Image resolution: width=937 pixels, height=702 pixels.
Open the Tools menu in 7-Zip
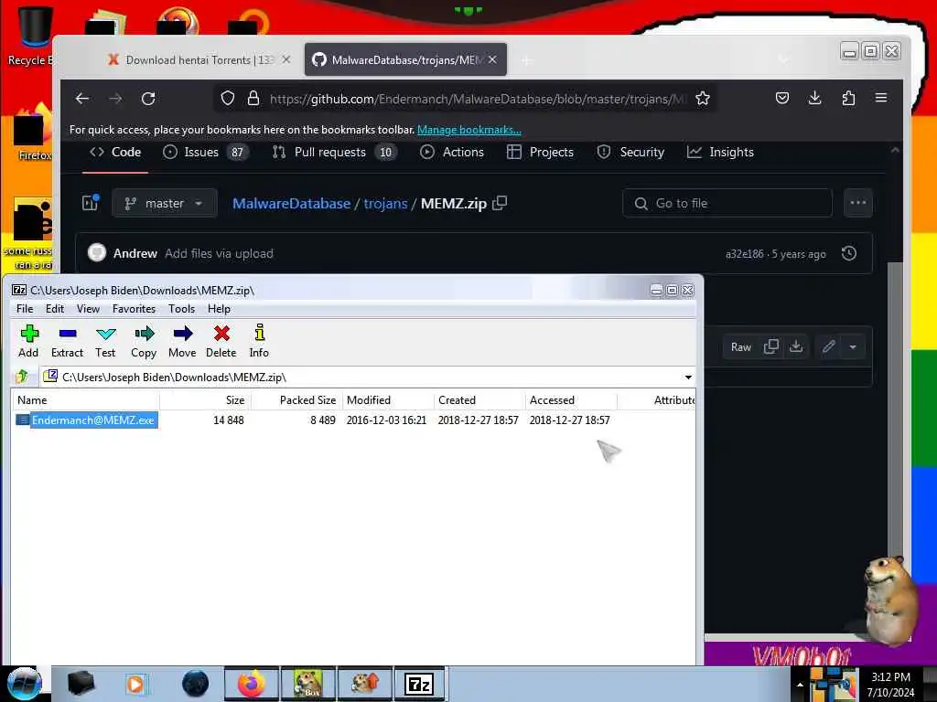pos(182,309)
